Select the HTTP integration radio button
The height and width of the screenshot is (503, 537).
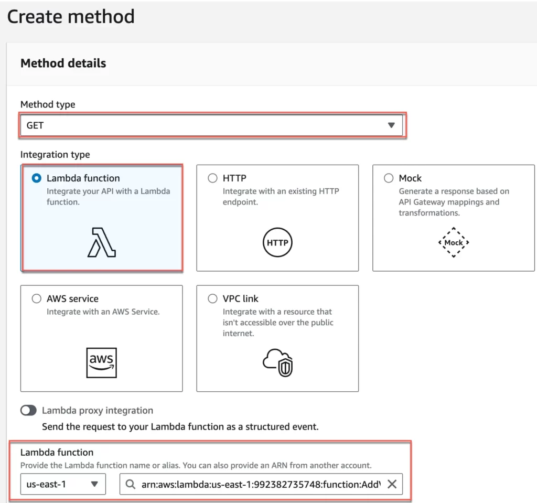(x=213, y=178)
